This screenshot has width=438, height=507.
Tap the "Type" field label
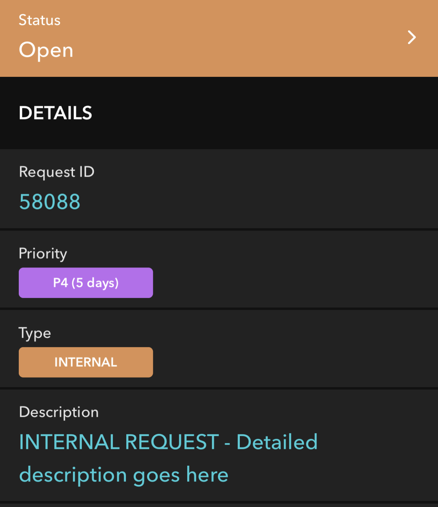click(x=35, y=333)
